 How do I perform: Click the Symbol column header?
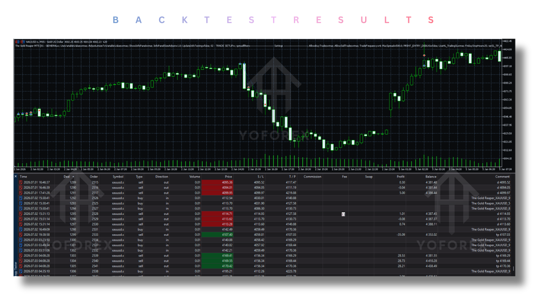(118, 177)
